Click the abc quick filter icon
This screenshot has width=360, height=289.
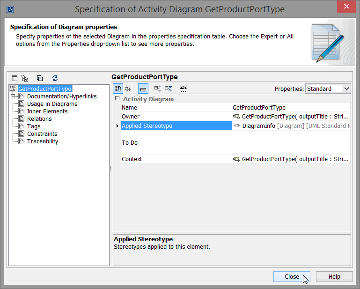click(183, 89)
